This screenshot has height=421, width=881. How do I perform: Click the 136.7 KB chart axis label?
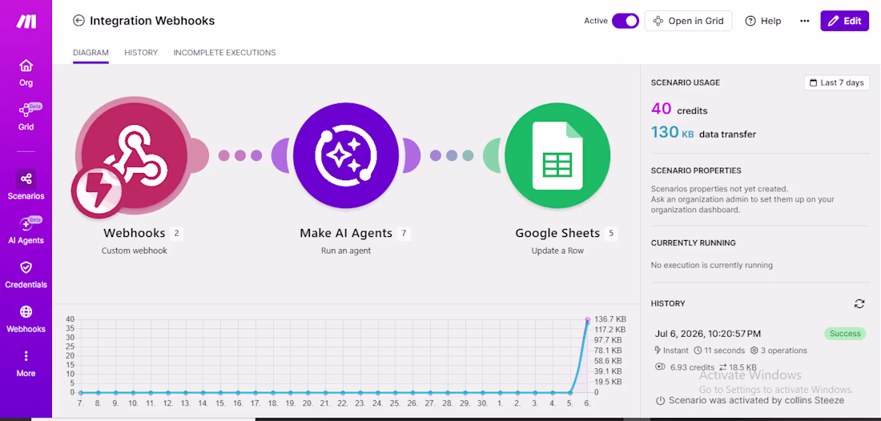coord(609,319)
